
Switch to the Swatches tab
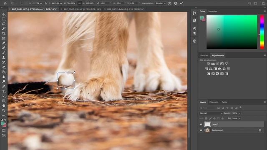tap(213, 11)
